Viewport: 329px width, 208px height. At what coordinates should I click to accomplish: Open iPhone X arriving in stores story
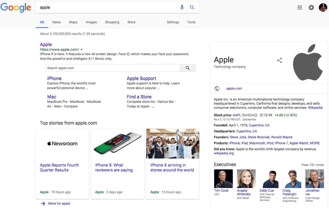pyautogui.click(x=172, y=168)
